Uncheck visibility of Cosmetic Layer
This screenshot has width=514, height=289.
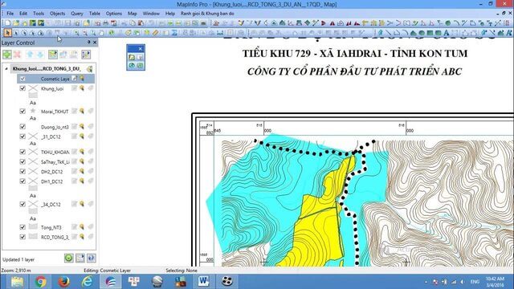coord(22,79)
